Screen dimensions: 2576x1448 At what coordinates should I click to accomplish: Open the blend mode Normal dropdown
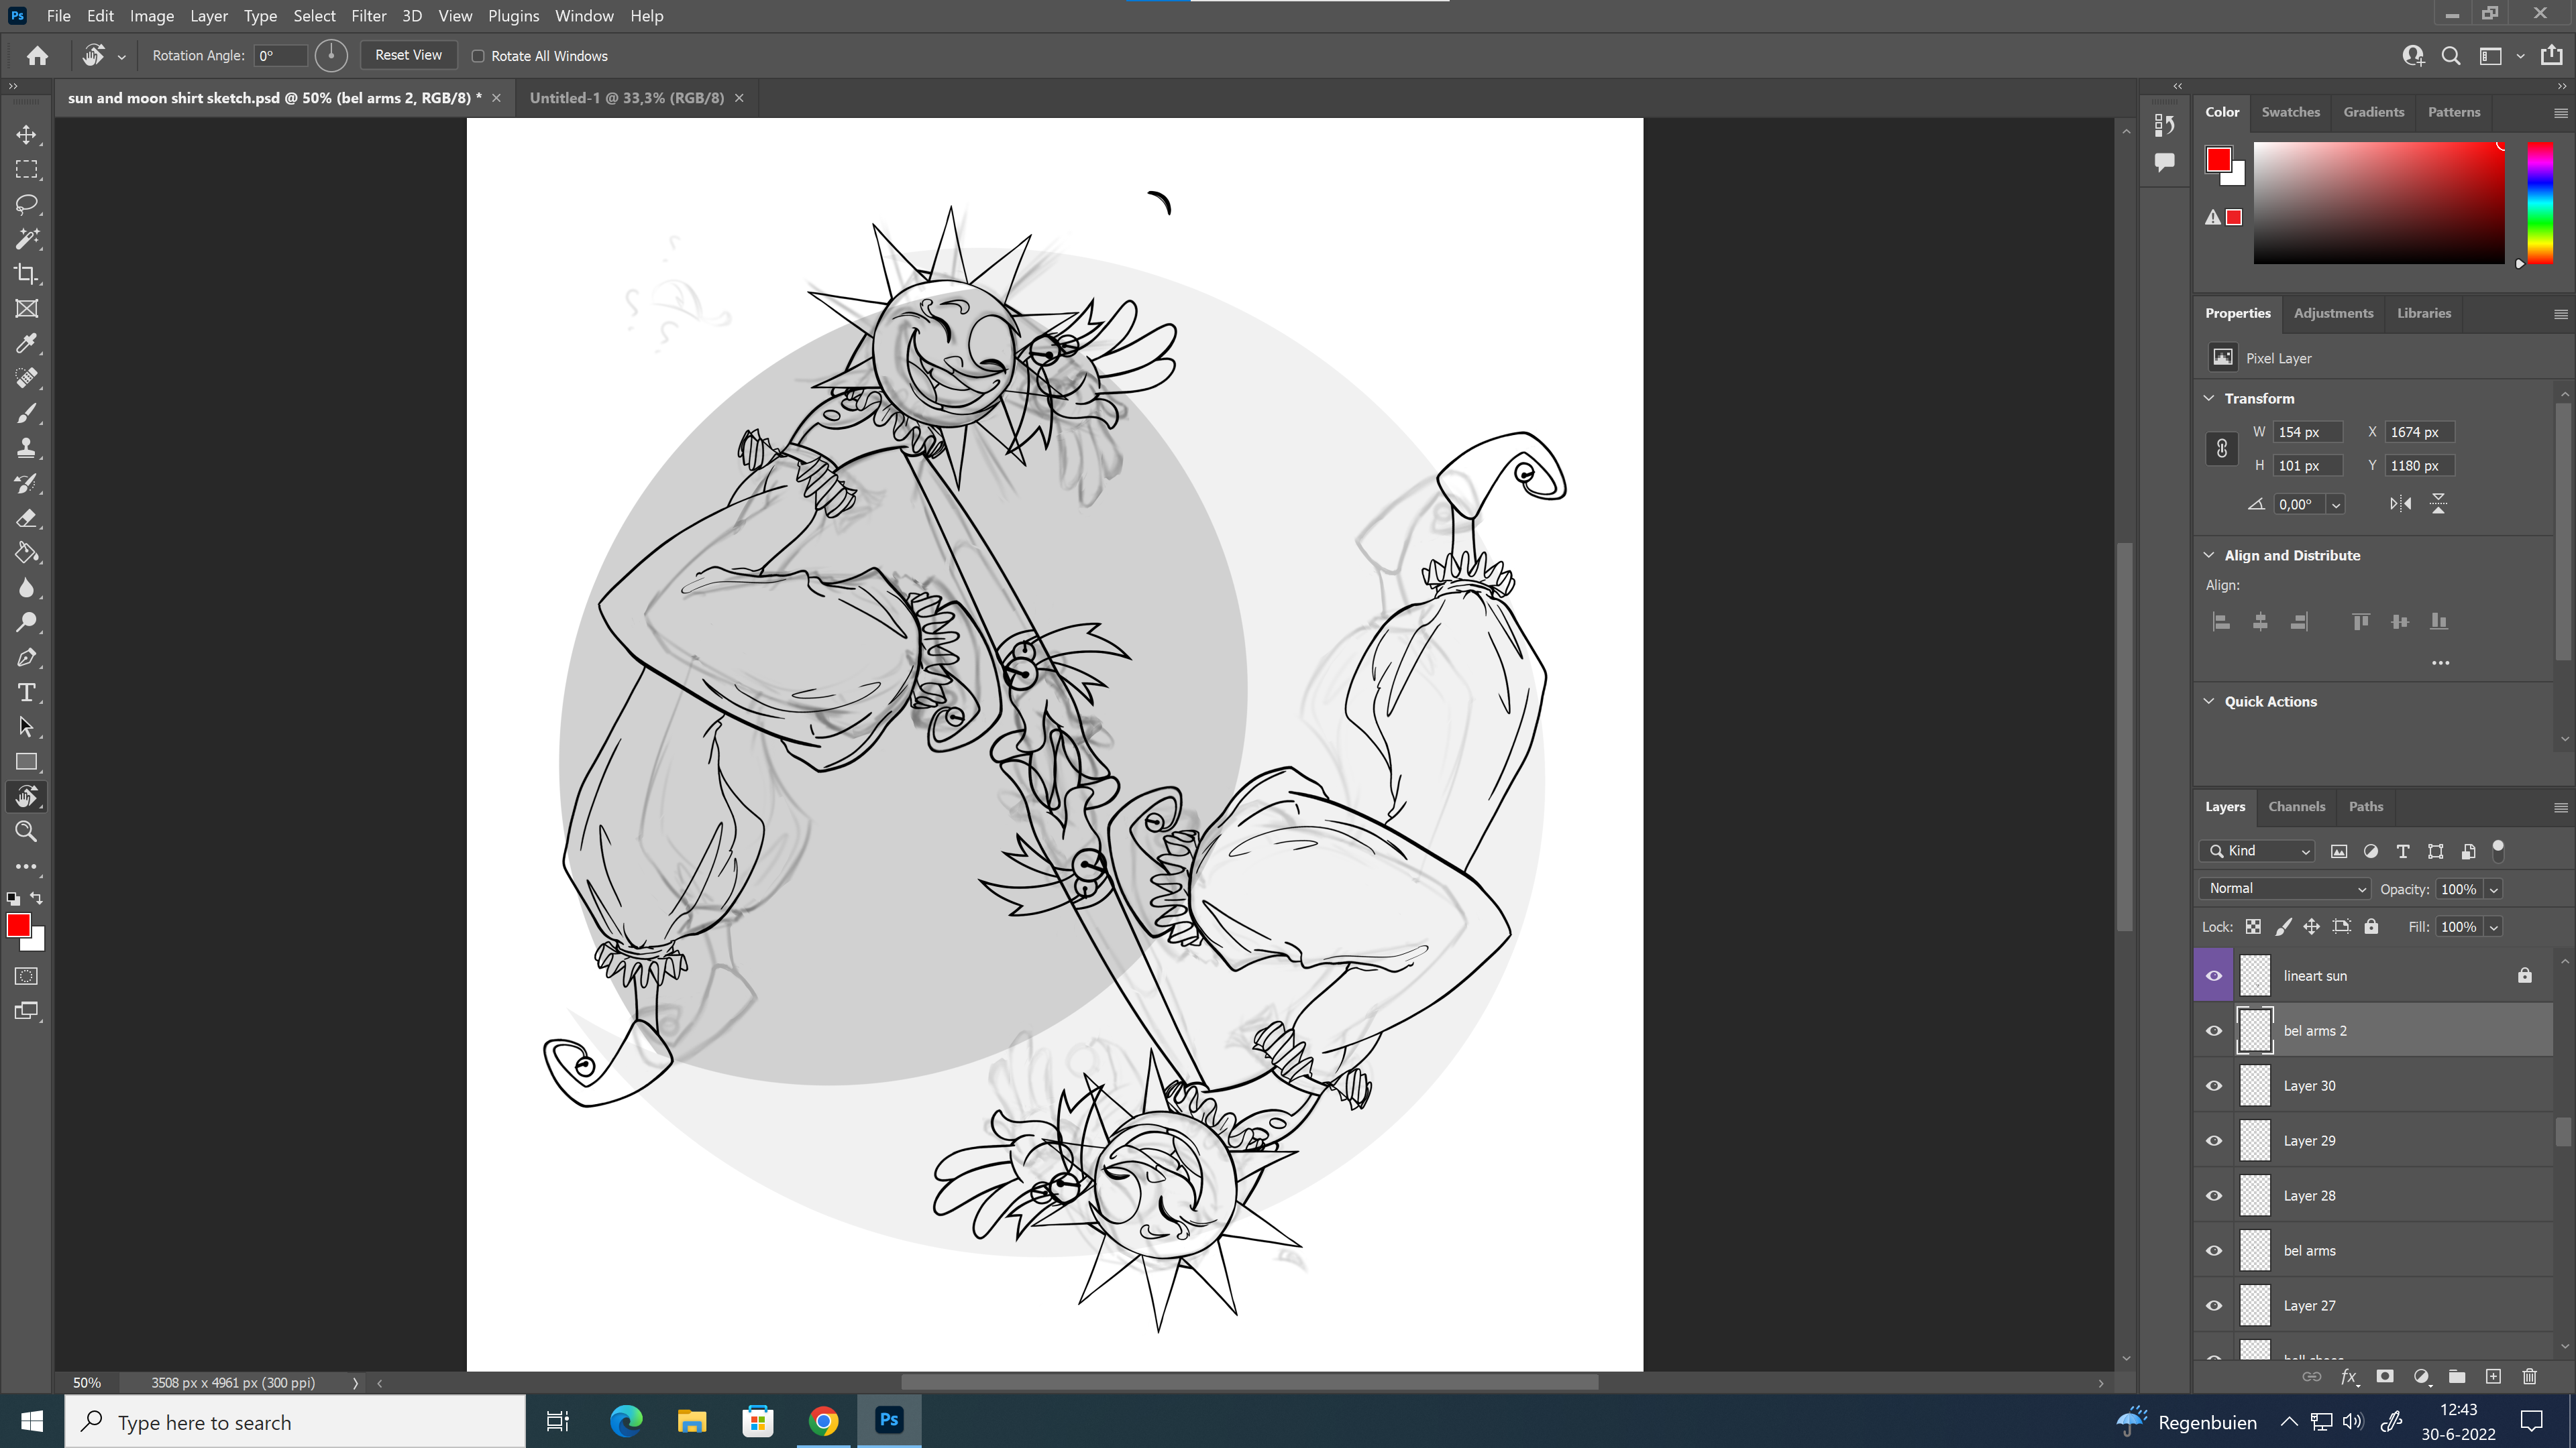[x=2285, y=888]
